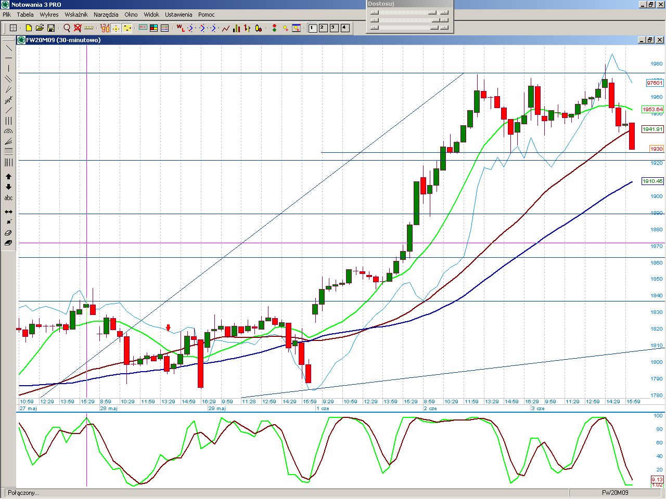Click the FW20M09 (30-minutowo) chart title bar
Image resolution: width=666 pixels, height=499 pixels.
(x=341, y=40)
